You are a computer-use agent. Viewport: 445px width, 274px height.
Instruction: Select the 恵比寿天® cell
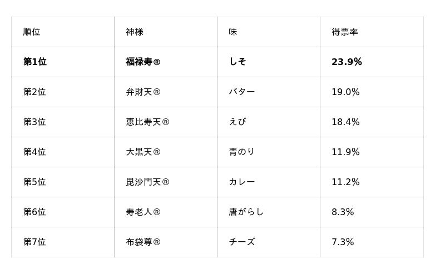pos(166,122)
